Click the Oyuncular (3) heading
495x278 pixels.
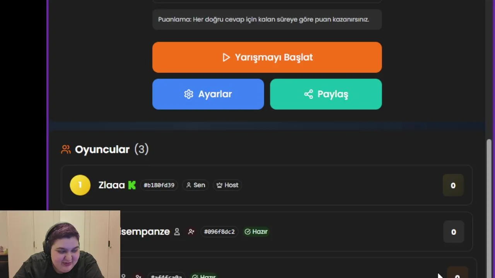(112, 149)
